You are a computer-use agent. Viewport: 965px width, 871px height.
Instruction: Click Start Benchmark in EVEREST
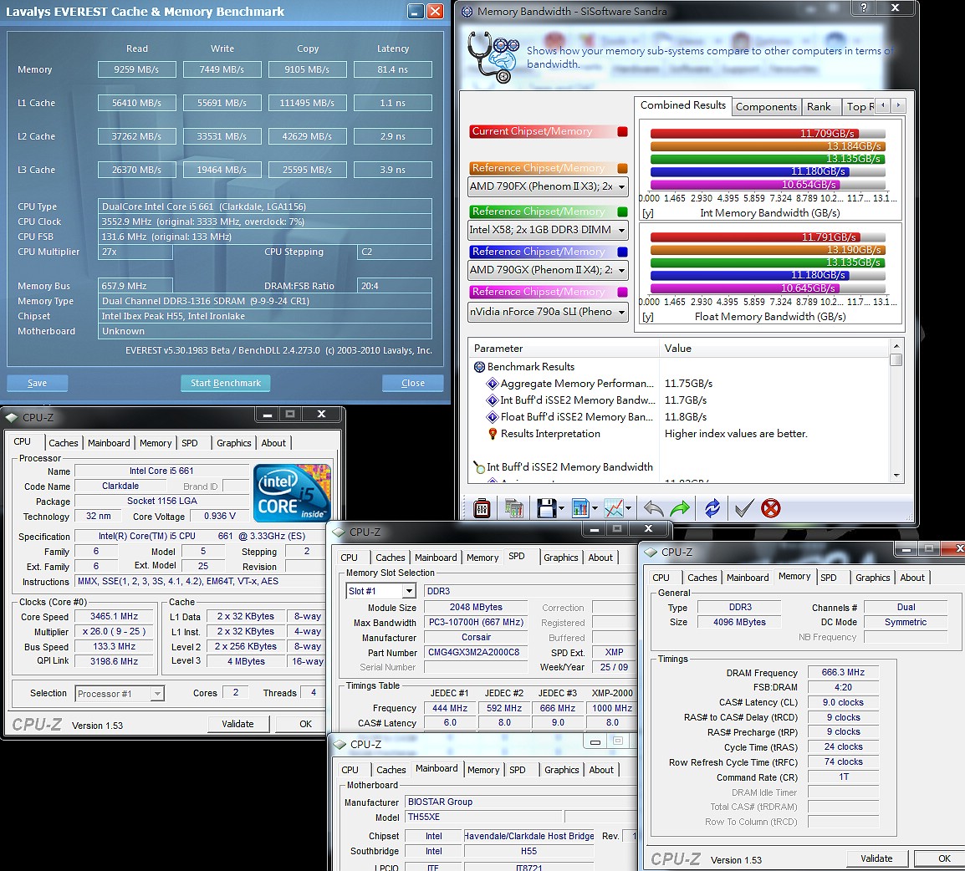point(226,383)
